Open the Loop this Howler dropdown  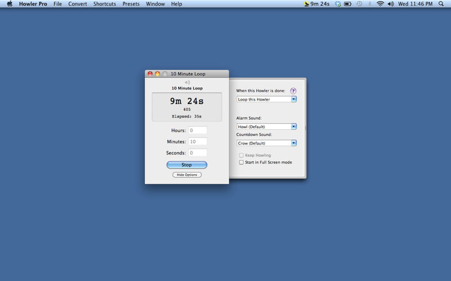[x=266, y=99]
